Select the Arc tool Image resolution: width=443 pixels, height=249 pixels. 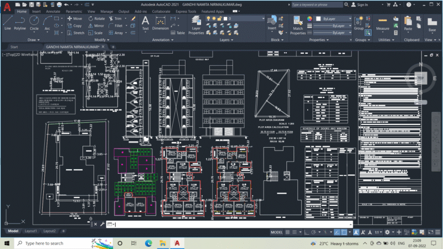click(47, 23)
